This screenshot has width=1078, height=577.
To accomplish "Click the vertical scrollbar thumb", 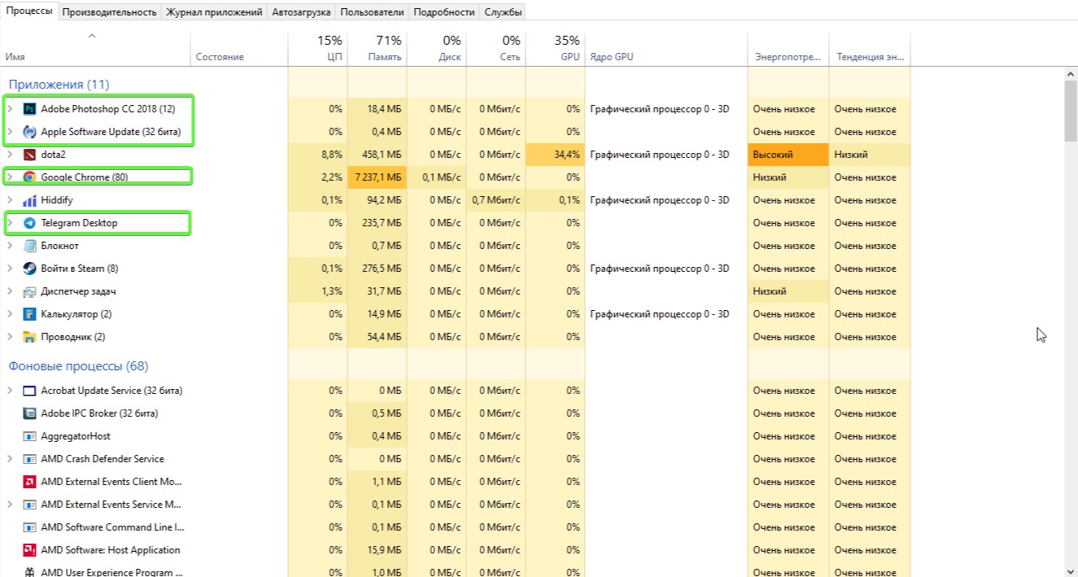I will (1071, 112).
